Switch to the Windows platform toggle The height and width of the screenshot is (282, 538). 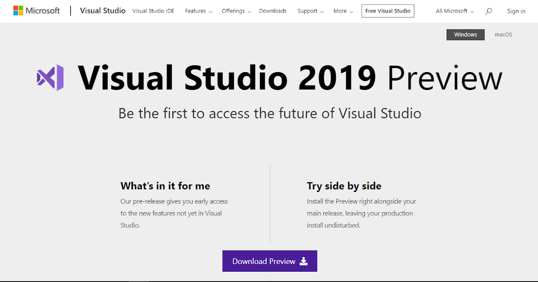pos(465,34)
